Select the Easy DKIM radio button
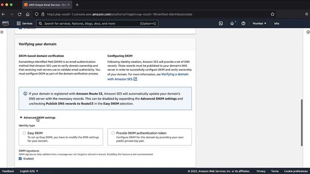This screenshot has width=310, height=174. point(24,133)
